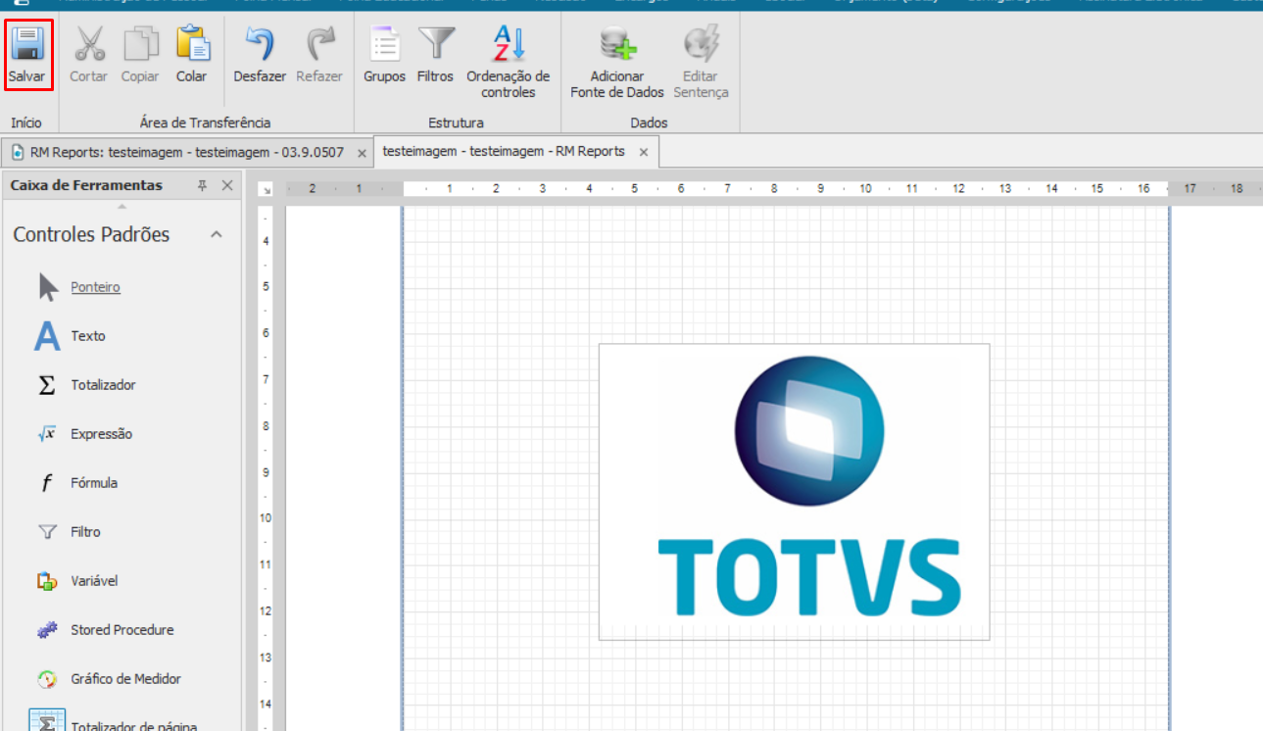Collapse the Controles Padrões section
The height and width of the screenshot is (731, 1263).
217,234
